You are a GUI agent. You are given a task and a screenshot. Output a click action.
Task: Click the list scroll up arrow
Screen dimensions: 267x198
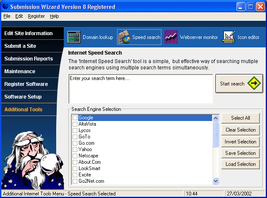coord(215,118)
